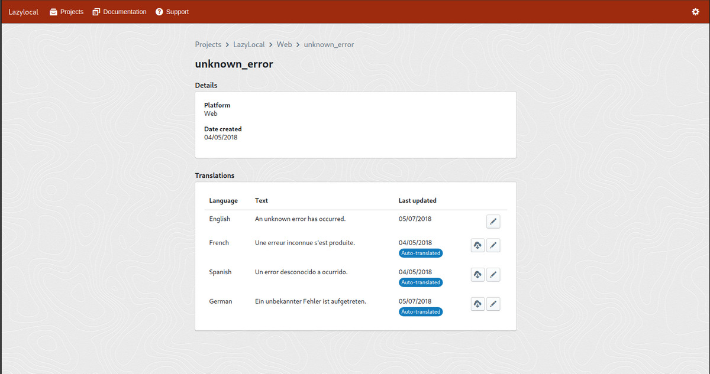
Task: Click the Lazylocal brand logo
Action: (24, 12)
